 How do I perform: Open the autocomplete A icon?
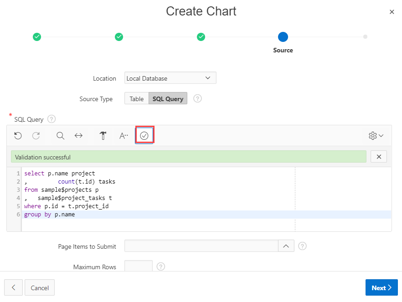(x=124, y=135)
